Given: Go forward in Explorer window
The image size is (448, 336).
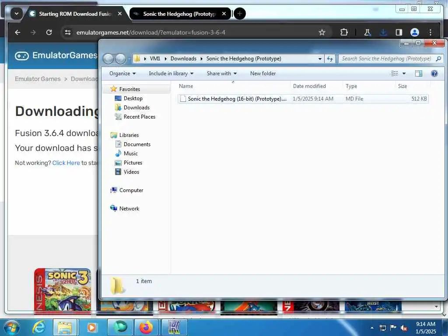Looking at the screenshot, I should point(120,59).
